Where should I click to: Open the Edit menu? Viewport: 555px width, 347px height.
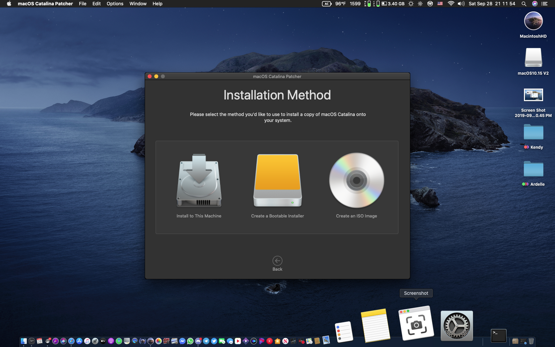coord(96,4)
